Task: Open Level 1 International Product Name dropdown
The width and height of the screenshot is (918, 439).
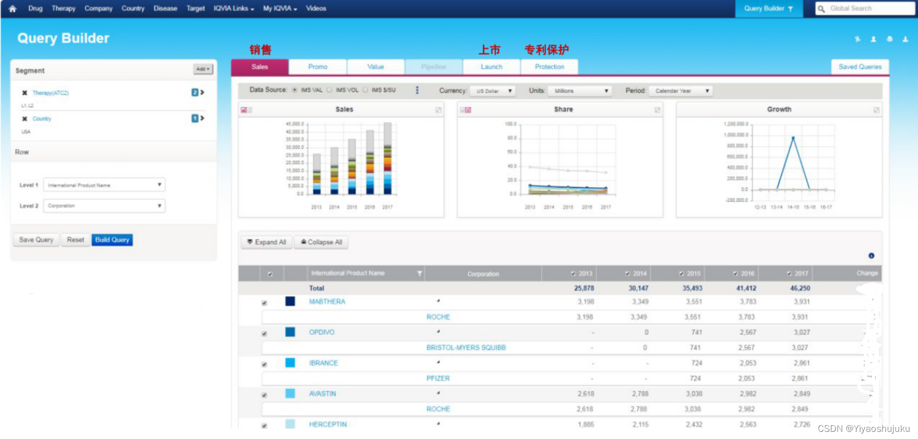Action: click(104, 185)
